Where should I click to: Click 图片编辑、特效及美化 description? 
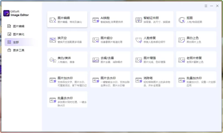point(70,22)
